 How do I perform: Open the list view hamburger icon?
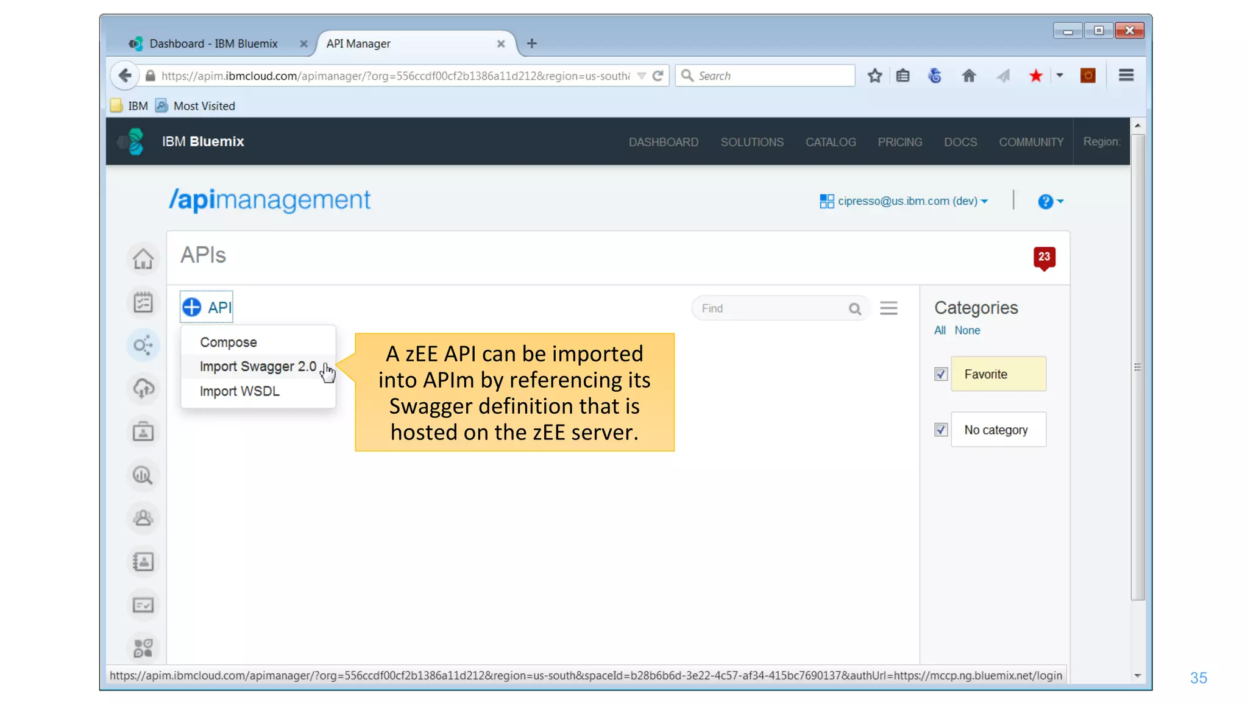coord(888,308)
